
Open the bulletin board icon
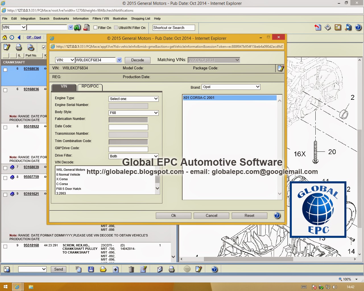(338, 27)
